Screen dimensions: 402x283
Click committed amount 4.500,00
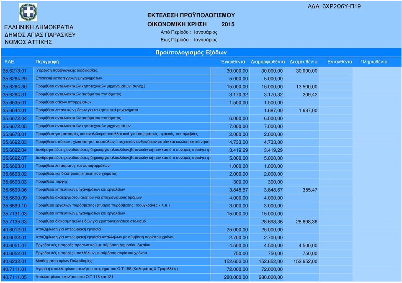coord(308,246)
